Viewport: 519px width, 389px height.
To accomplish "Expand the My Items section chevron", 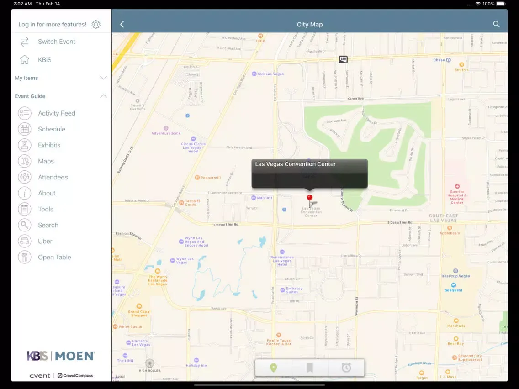I will [104, 78].
